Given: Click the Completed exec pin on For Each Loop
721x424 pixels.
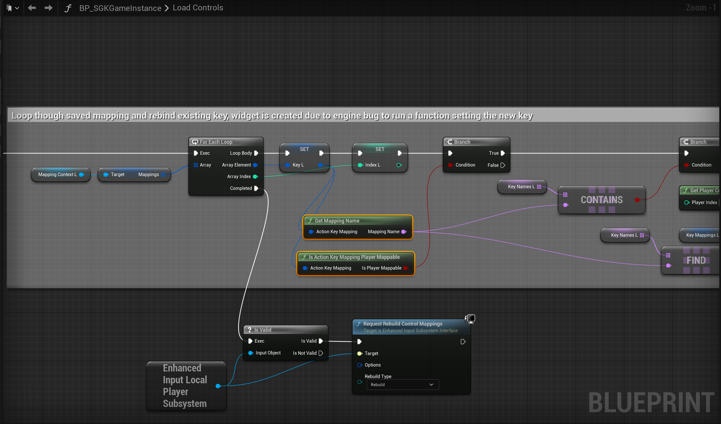Looking at the screenshot, I should 256,188.
